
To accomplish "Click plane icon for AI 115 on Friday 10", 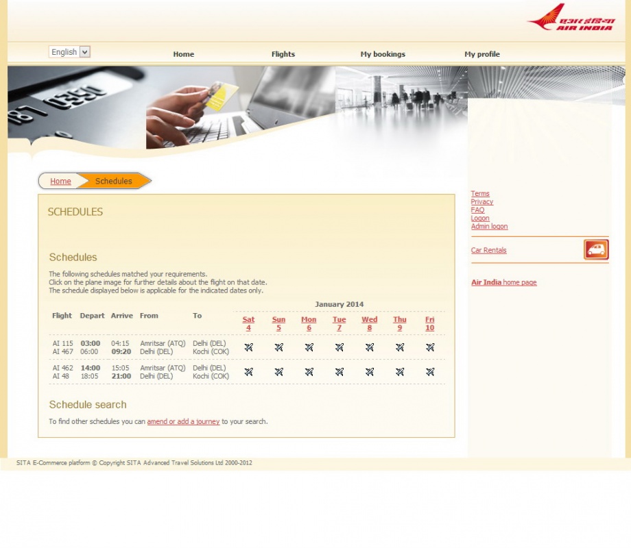I will click(430, 347).
